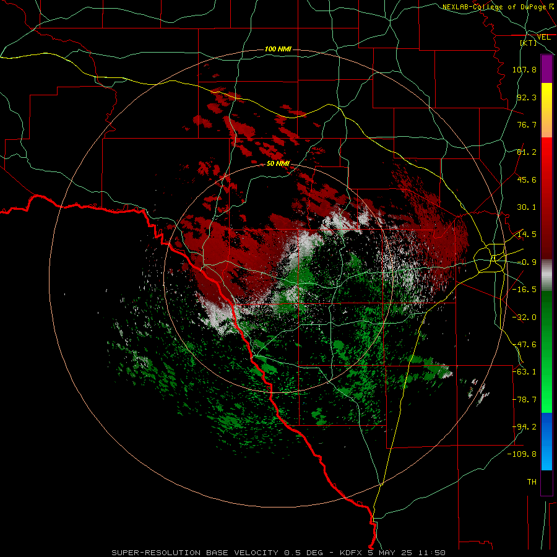557x557 pixels.
Task: Click the 14.5 legend value
Action: tap(527, 235)
